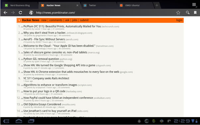Open 'Python GIL removal question' story
200x125 pixels.
[41, 59]
